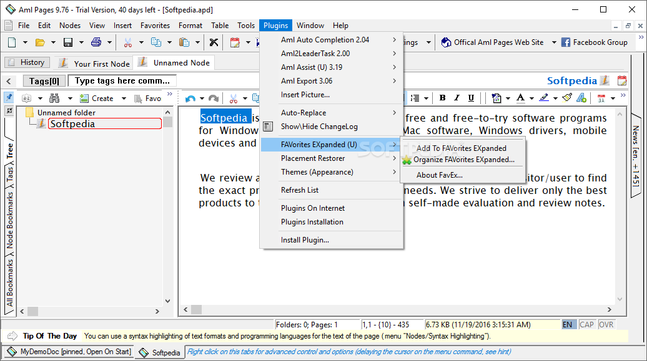
Task: Click the Cut scissors icon in main toolbar
Action: [x=128, y=42]
